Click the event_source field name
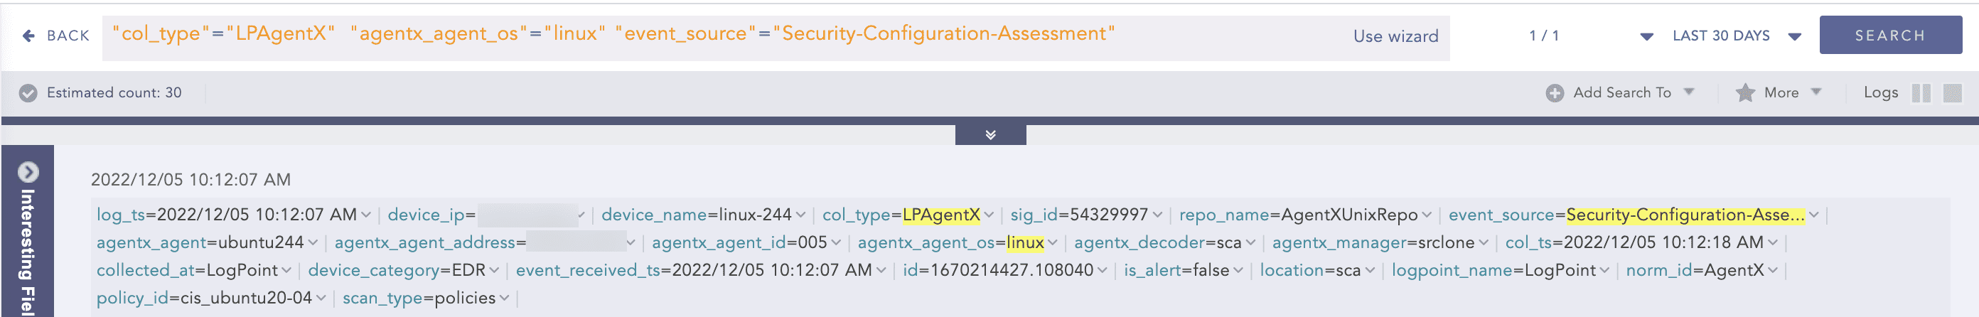The height and width of the screenshot is (317, 1979). coord(1501,215)
